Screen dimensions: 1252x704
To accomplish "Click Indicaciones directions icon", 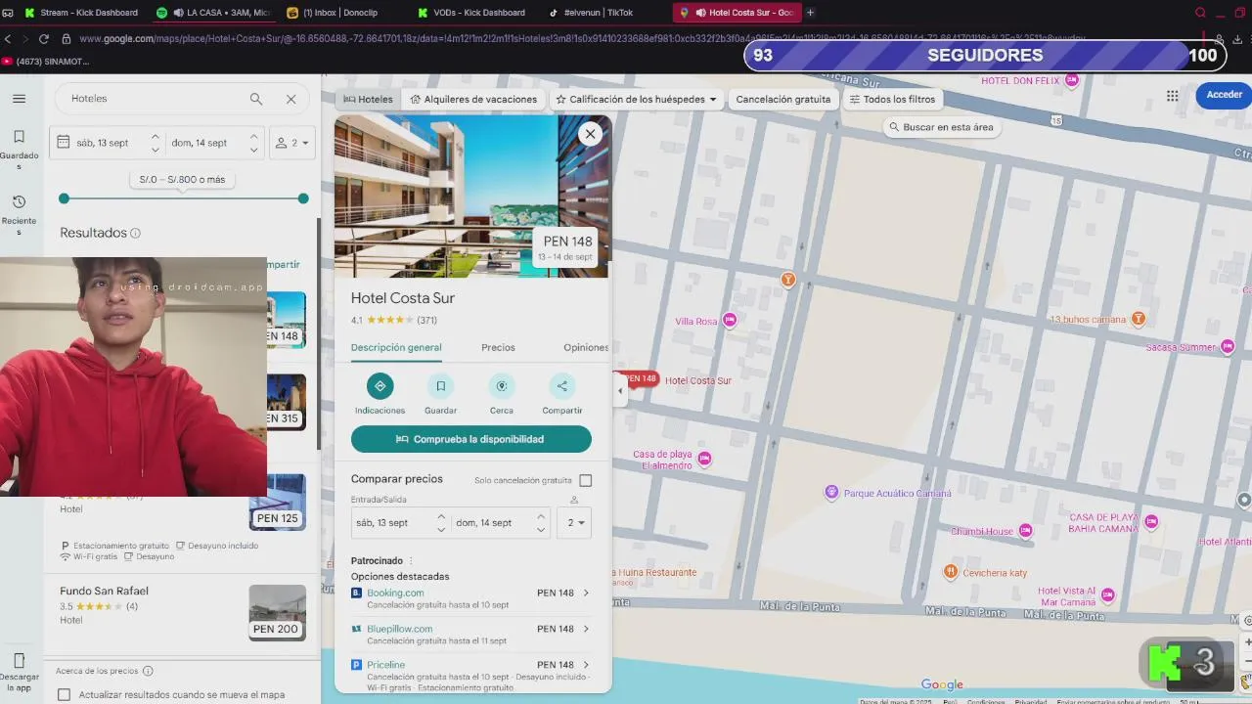I will pyautogui.click(x=380, y=386).
